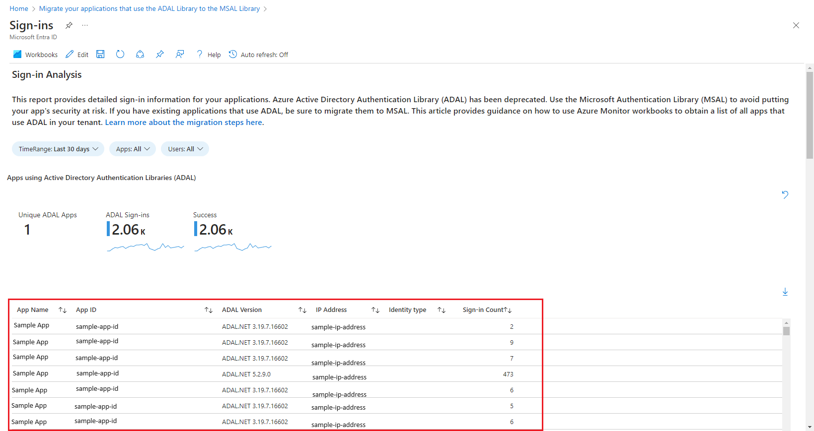
Task: Refresh the workbook using the circular arrow
Action: tap(120, 54)
